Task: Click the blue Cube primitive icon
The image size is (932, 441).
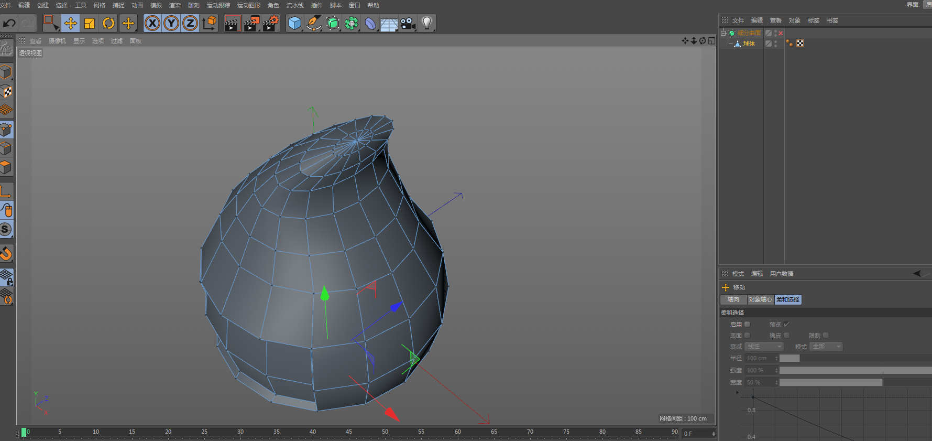Action: tap(295, 23)
